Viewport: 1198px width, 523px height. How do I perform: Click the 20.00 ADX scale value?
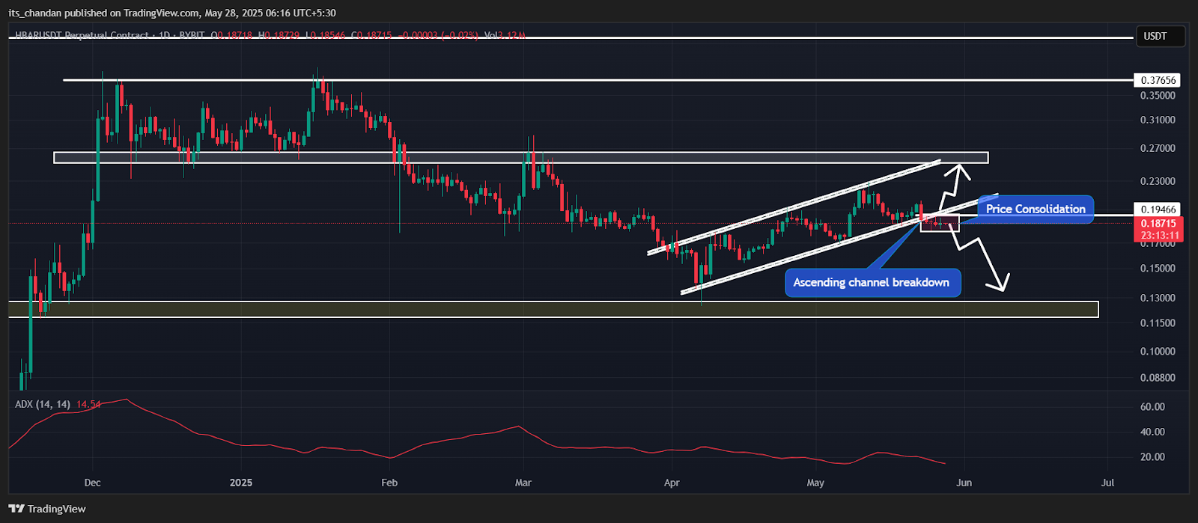(x=1153, y=457)
